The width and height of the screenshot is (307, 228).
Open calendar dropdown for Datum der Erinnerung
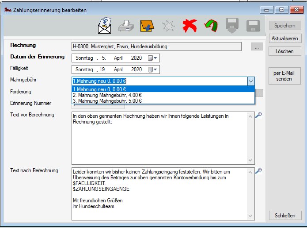[x=152, y=58]
